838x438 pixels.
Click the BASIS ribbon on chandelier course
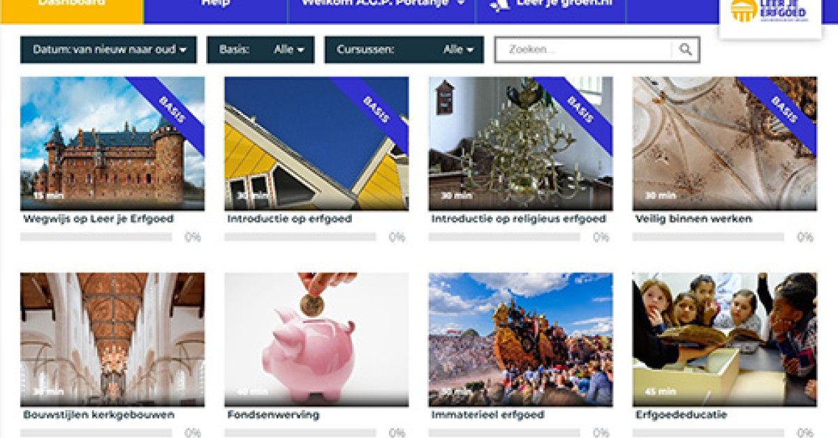pos(580,109)
